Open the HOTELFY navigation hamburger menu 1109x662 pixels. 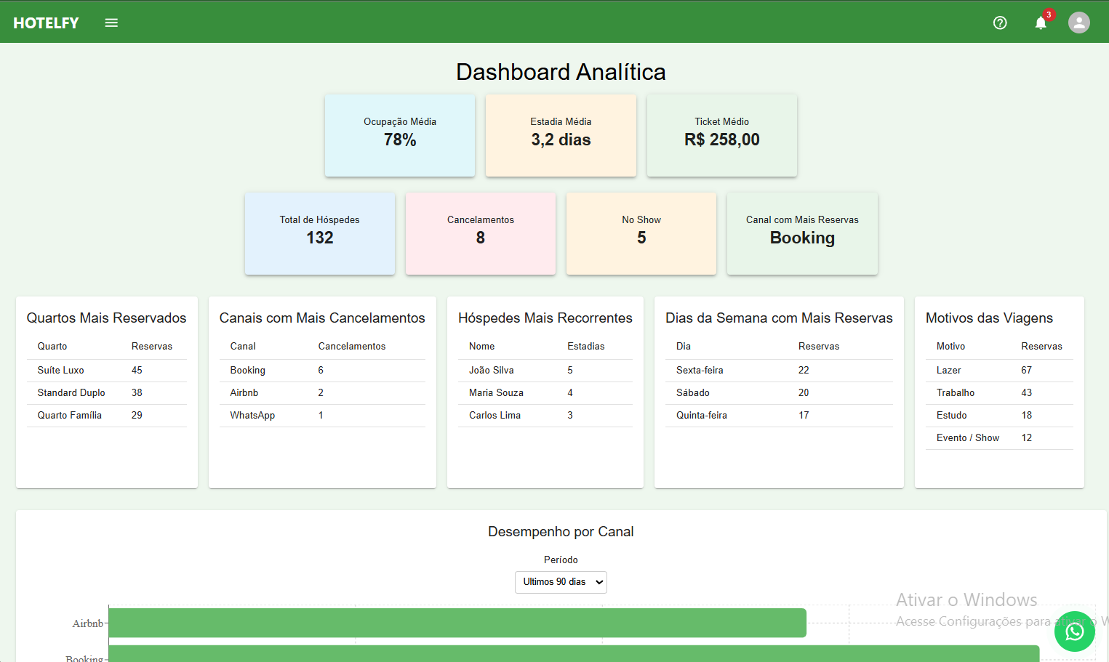click(x=111, y=22)
